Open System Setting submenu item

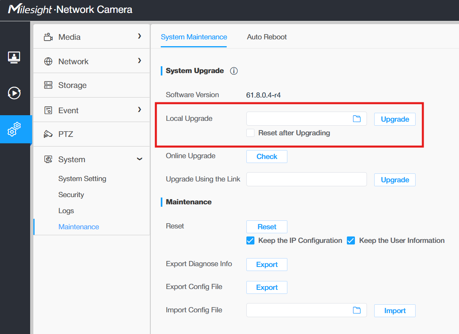(x=82, y=179)
